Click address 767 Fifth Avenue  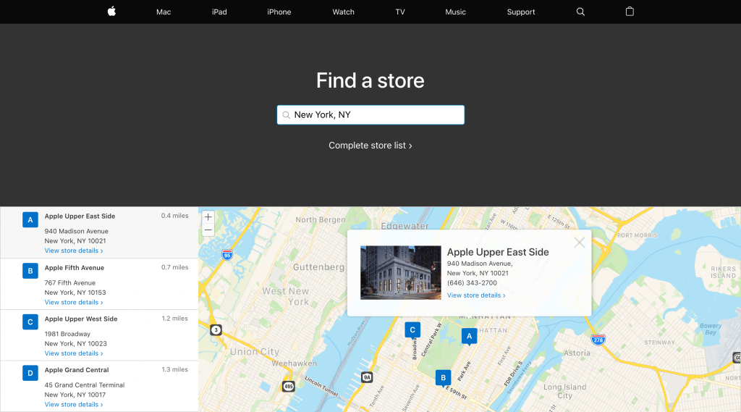[x=70, y=283]
